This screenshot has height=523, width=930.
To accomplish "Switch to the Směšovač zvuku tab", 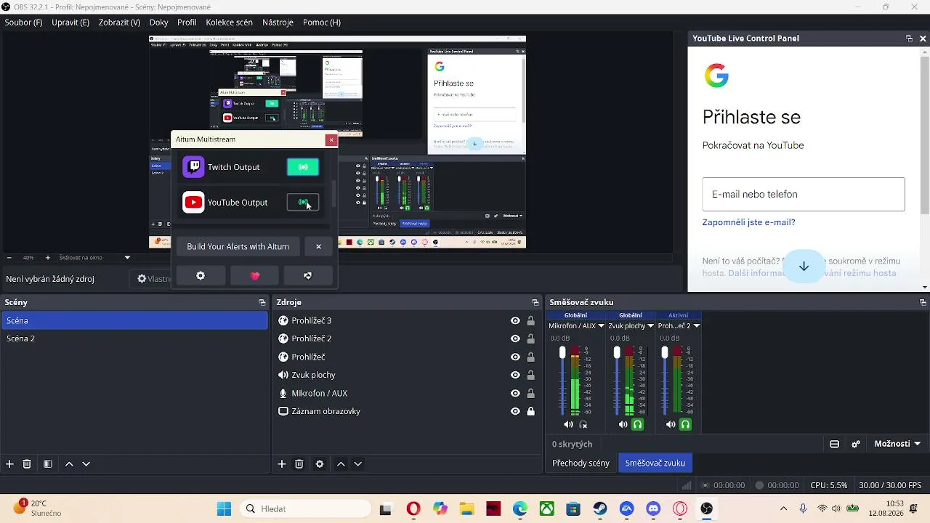I will pos(655,463).
